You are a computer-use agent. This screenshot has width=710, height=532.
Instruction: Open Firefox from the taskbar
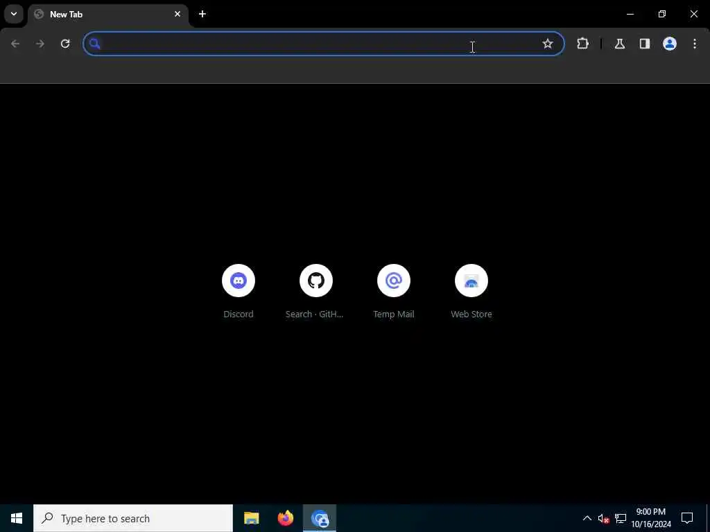click(x=285, y=518)
